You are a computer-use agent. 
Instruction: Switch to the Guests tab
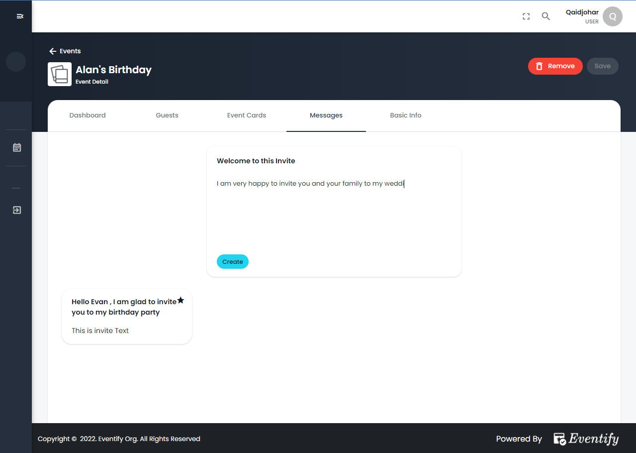167,115
